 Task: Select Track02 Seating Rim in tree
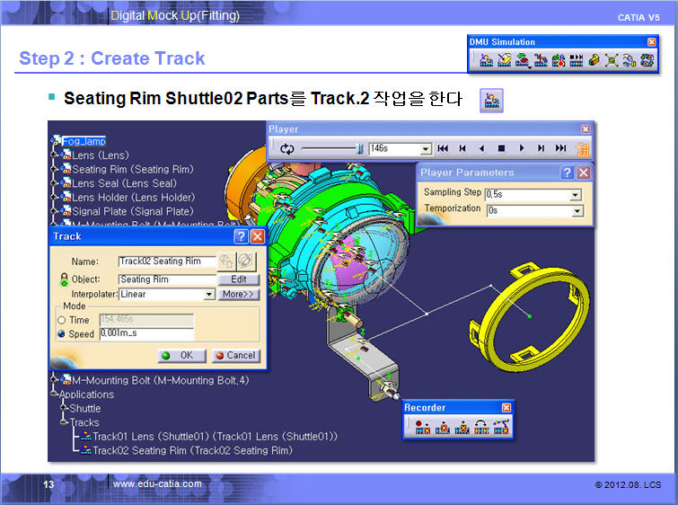tap(192, 450)
